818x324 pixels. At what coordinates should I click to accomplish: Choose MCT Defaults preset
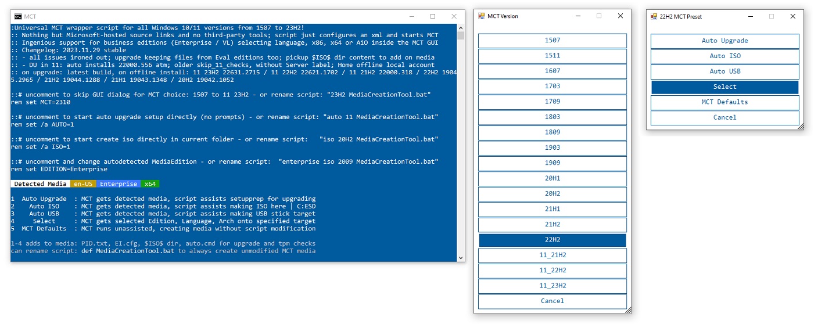(725, 102)
